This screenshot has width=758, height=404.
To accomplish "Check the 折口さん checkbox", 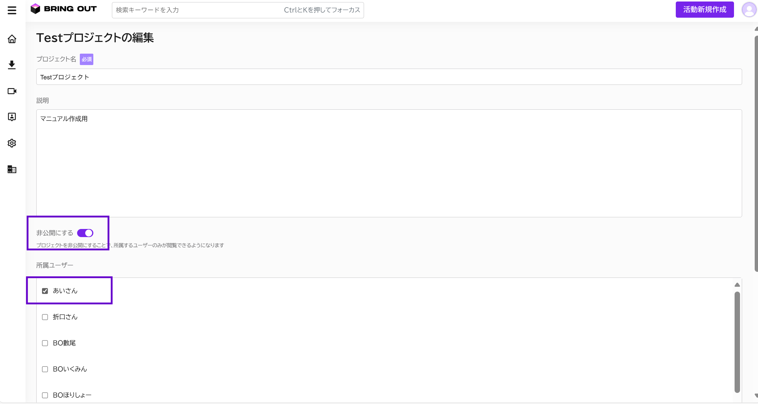I will pyautogui.click(x=45, y=317).
